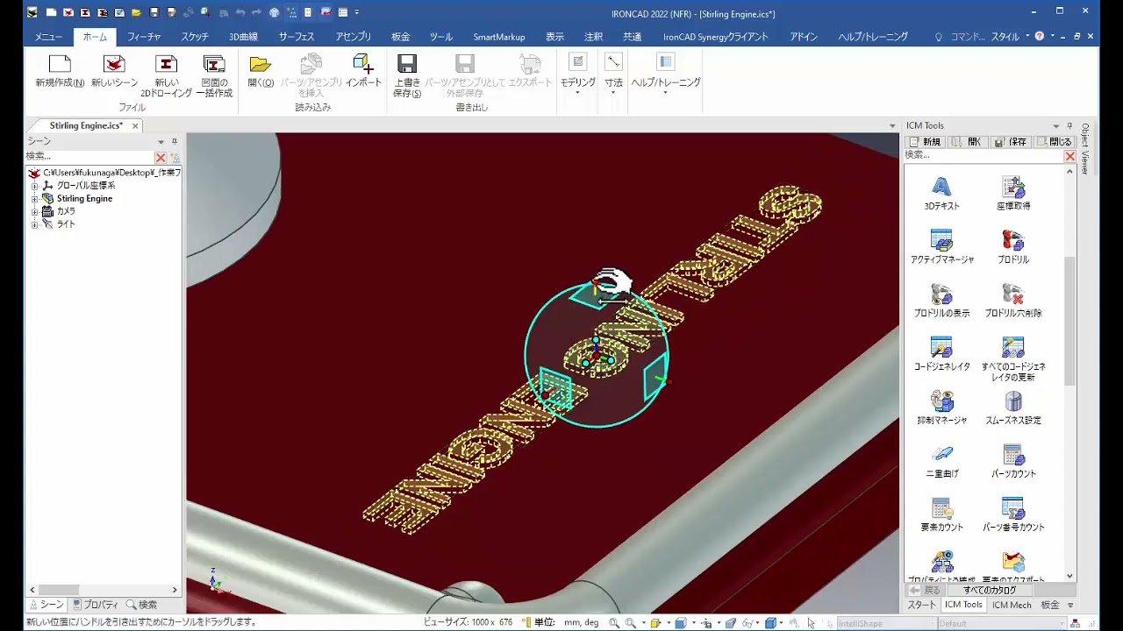Click the ヘルプ/トレーニング ribbon icon

pyautogui.click(x=666, y=62)
